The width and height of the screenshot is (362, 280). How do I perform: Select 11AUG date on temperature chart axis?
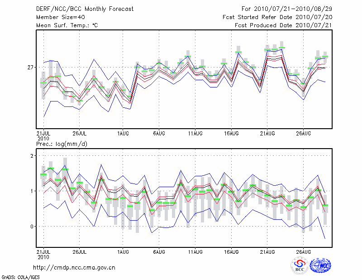pyautogui.click(x=195, y=133)
